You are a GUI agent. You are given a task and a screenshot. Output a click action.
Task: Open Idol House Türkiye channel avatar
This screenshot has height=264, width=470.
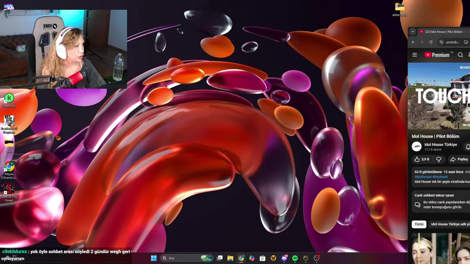(416, 147)
